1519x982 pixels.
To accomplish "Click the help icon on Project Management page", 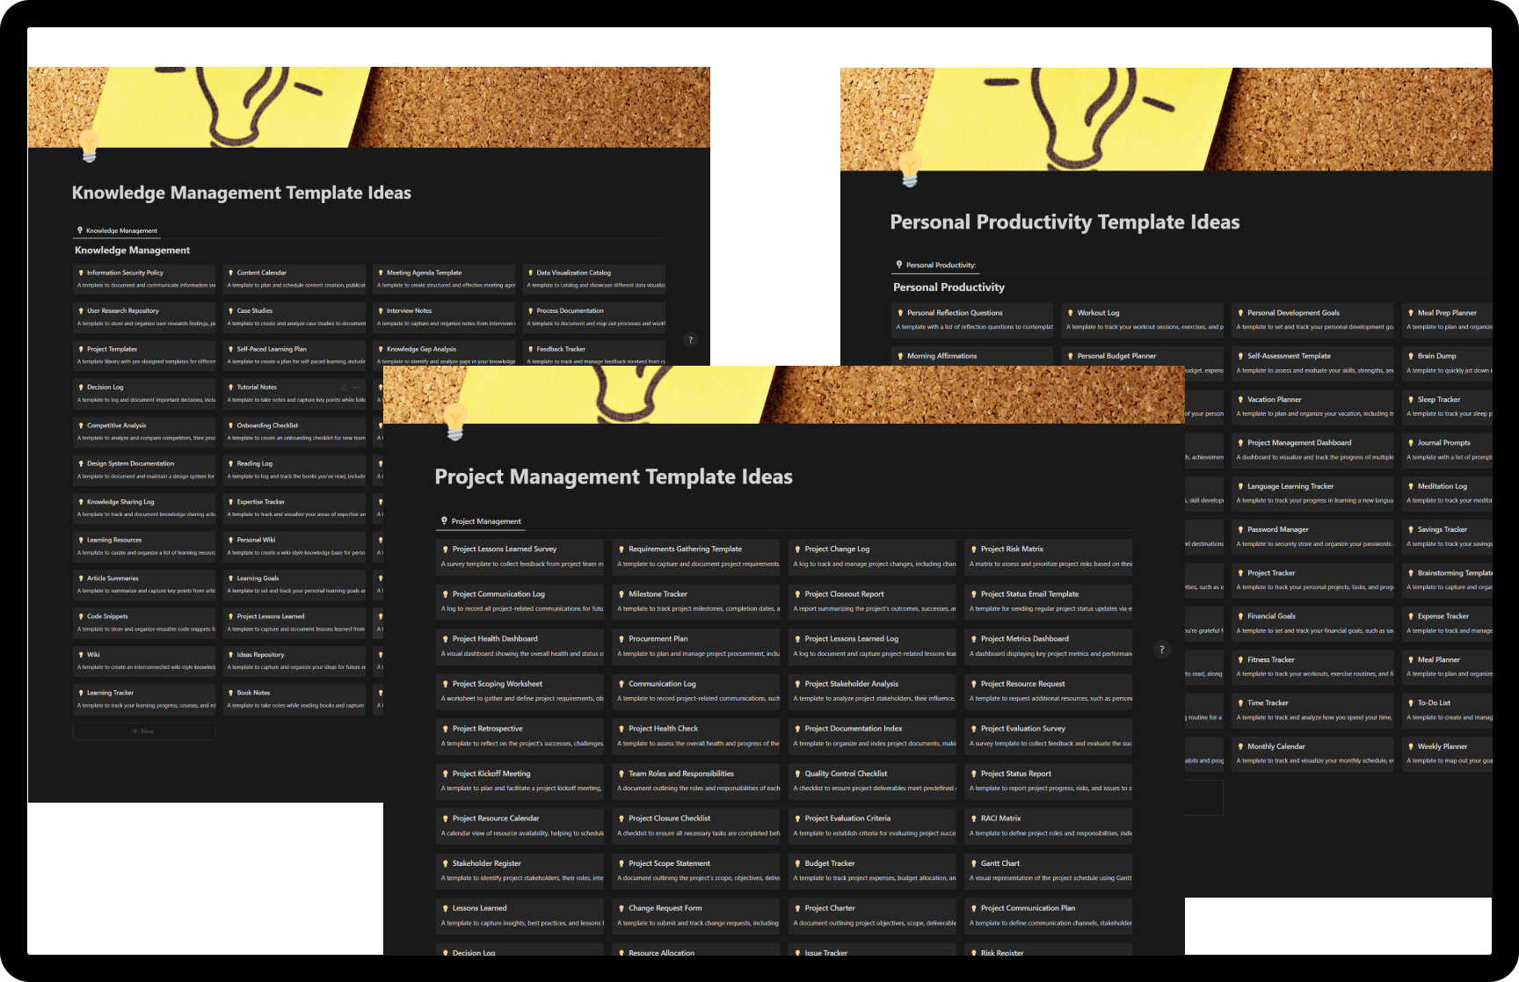I will coord(1162,650).
